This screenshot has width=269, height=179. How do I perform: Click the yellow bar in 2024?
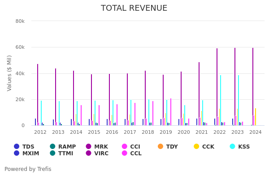click(256, 117)
